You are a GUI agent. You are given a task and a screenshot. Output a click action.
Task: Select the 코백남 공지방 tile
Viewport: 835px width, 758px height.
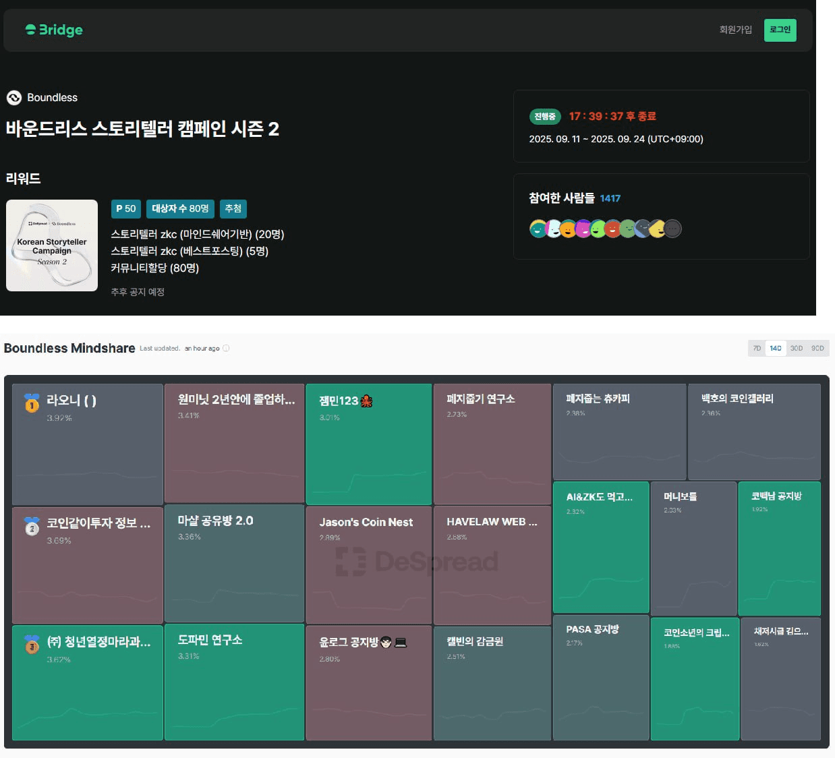pos(780,548)
